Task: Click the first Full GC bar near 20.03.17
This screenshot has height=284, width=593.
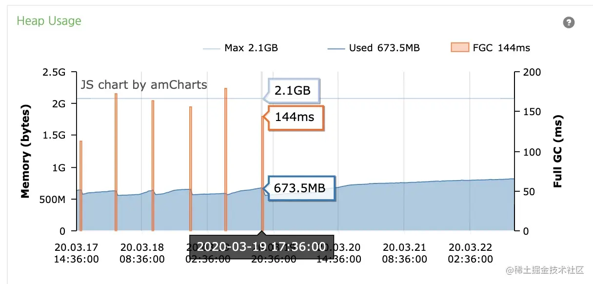Action: pyautogui.click(x=81, y=185)
